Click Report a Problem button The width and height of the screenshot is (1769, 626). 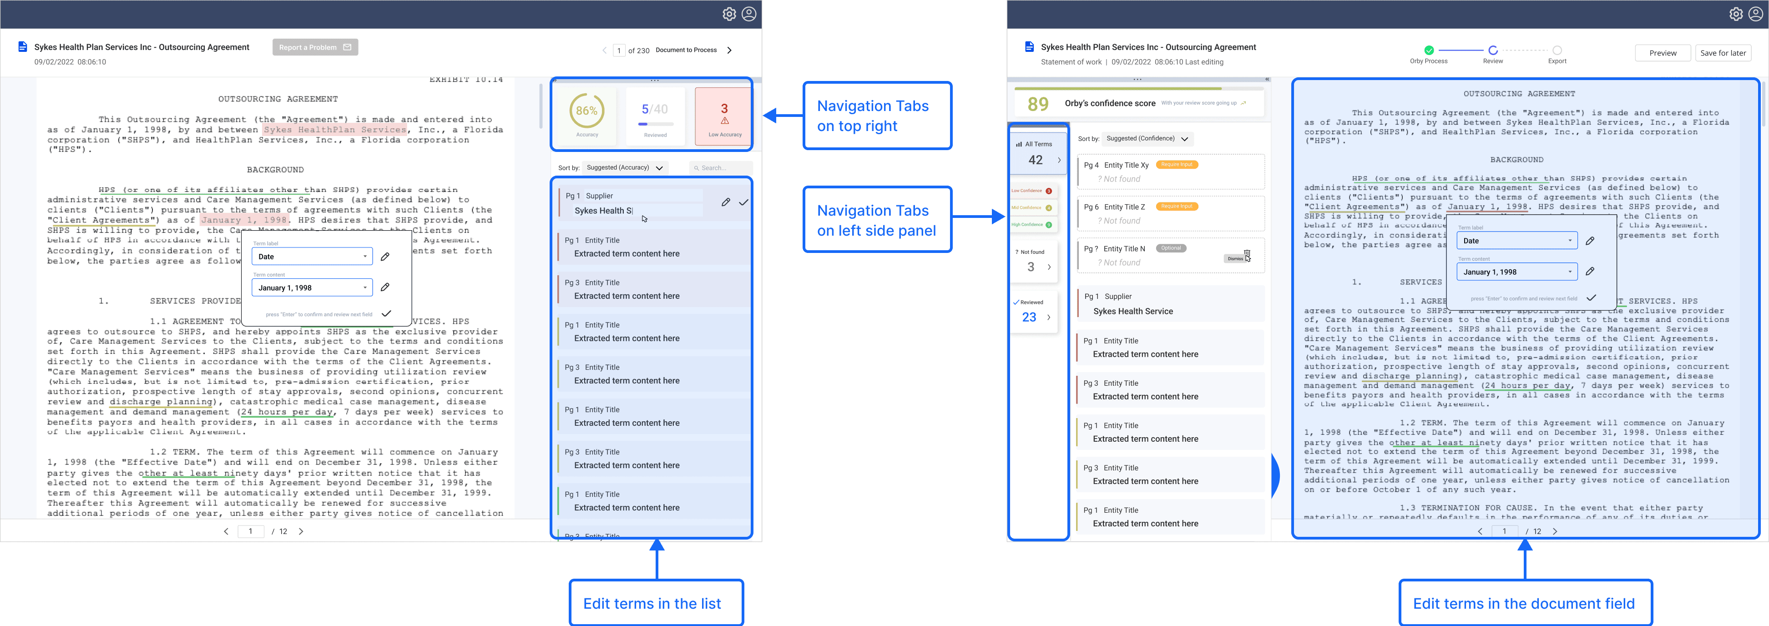314,47
